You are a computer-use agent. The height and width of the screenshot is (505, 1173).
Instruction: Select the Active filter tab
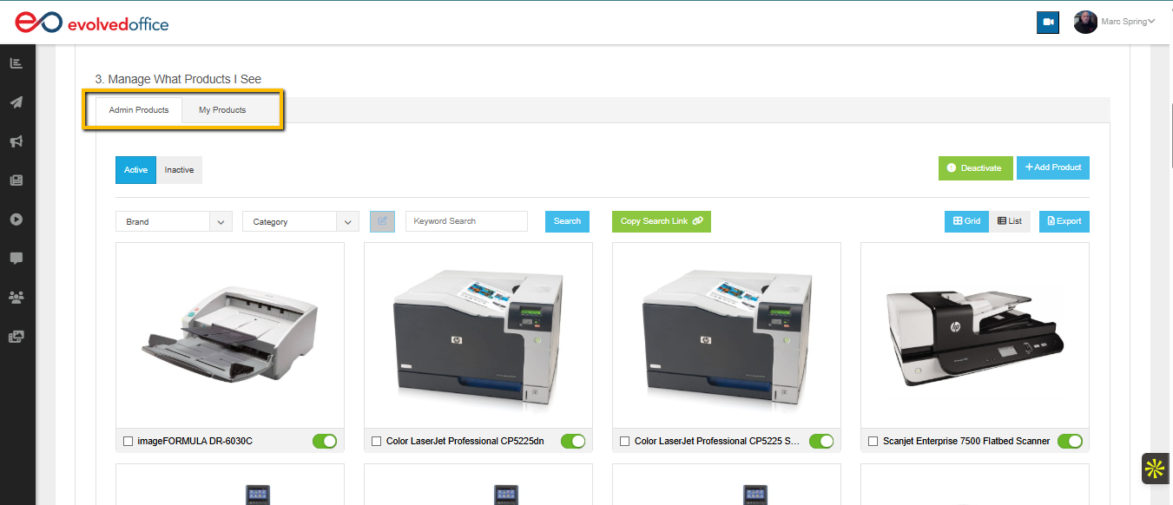(x=135, y=170)
